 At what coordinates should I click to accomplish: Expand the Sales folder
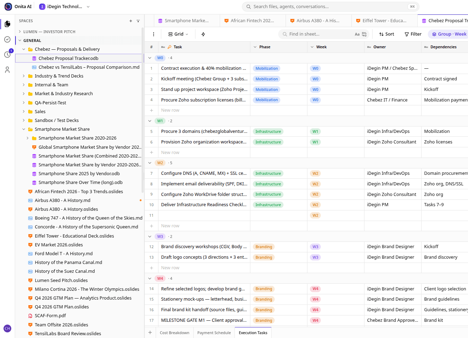(x=24, y=111)
